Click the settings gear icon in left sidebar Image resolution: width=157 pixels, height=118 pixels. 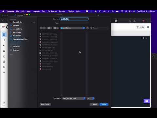tap(4, 62)
